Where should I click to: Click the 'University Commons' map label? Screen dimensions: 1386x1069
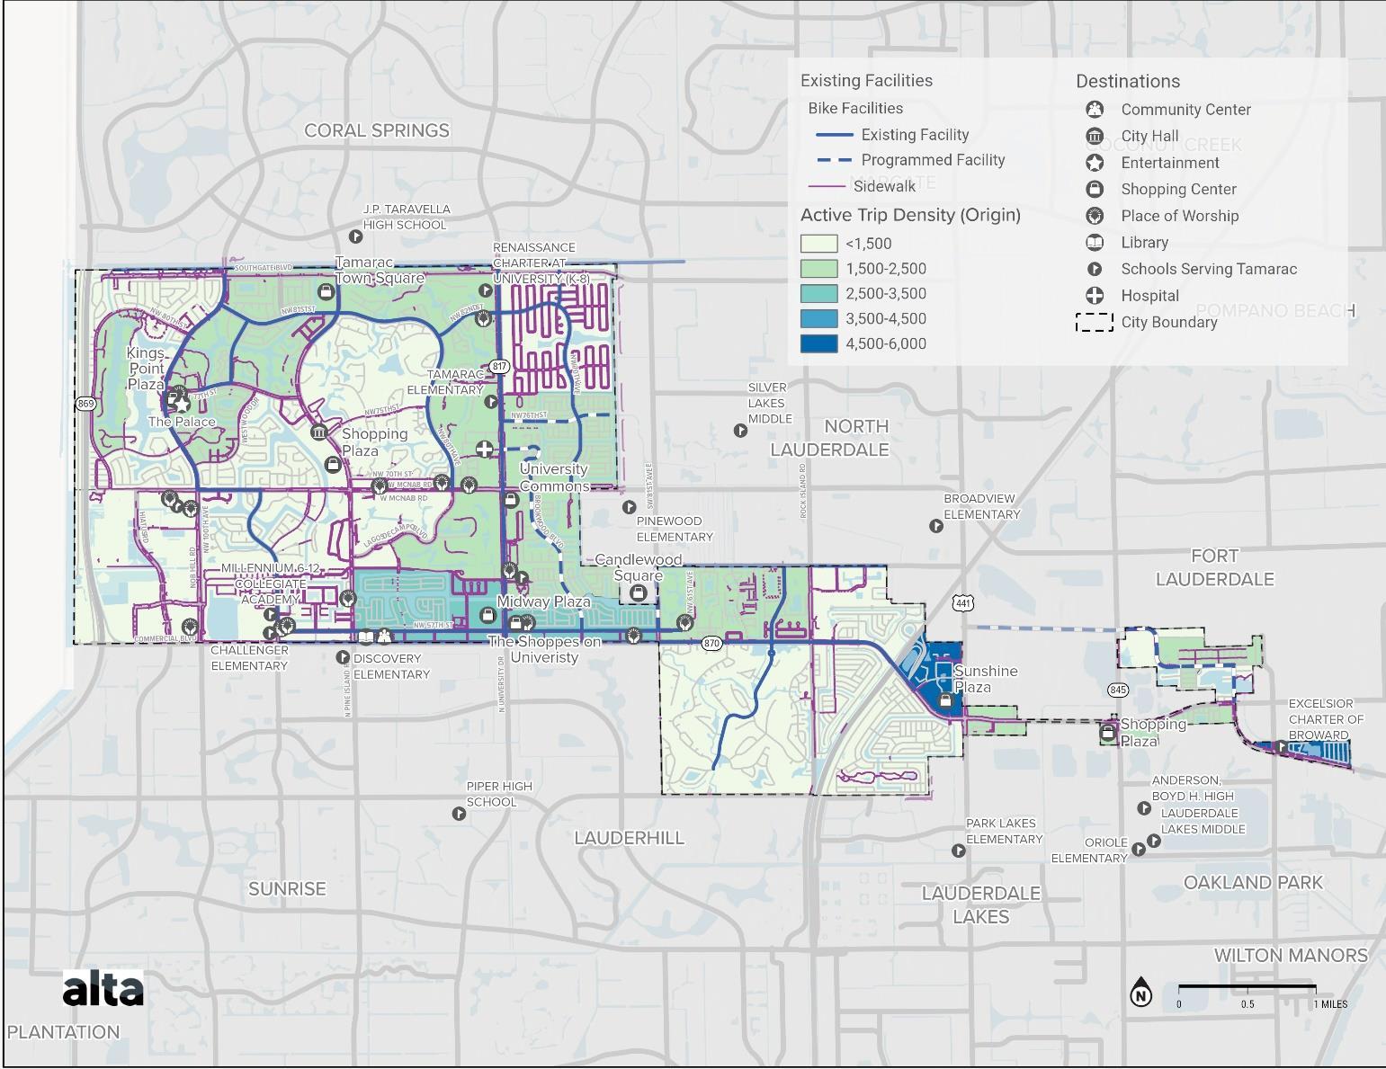554,477
